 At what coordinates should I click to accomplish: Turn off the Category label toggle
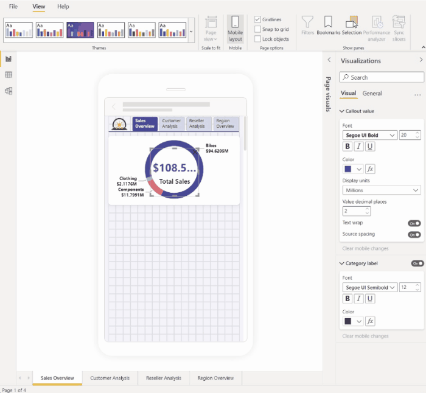pyautogui.click(x=417, y=263)
